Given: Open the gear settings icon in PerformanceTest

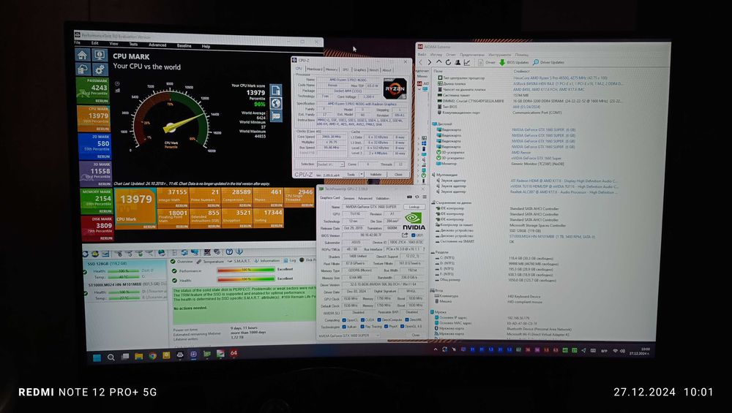Looking at the screenshot, I should pos(100,69).
